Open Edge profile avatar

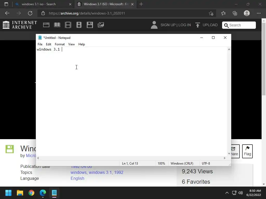pyautogui.click(x=247, y=13)
